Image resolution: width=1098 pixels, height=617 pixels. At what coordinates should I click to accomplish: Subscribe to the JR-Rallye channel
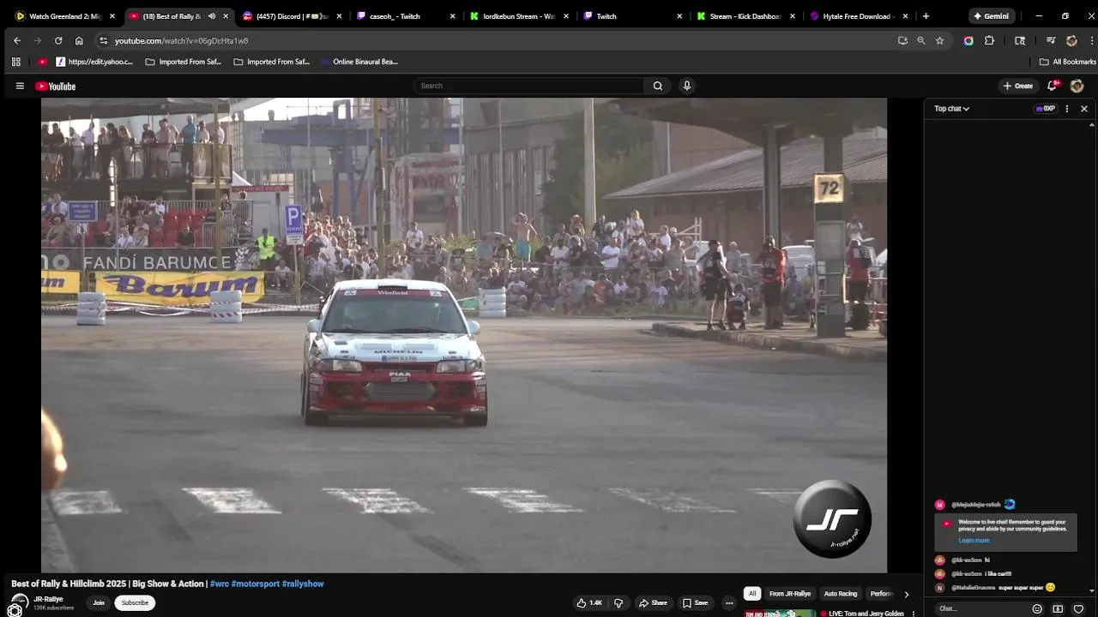(135, 602)
